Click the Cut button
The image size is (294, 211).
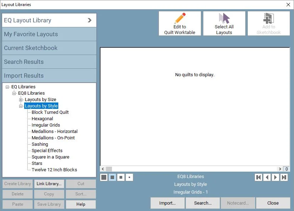(81, 184)
